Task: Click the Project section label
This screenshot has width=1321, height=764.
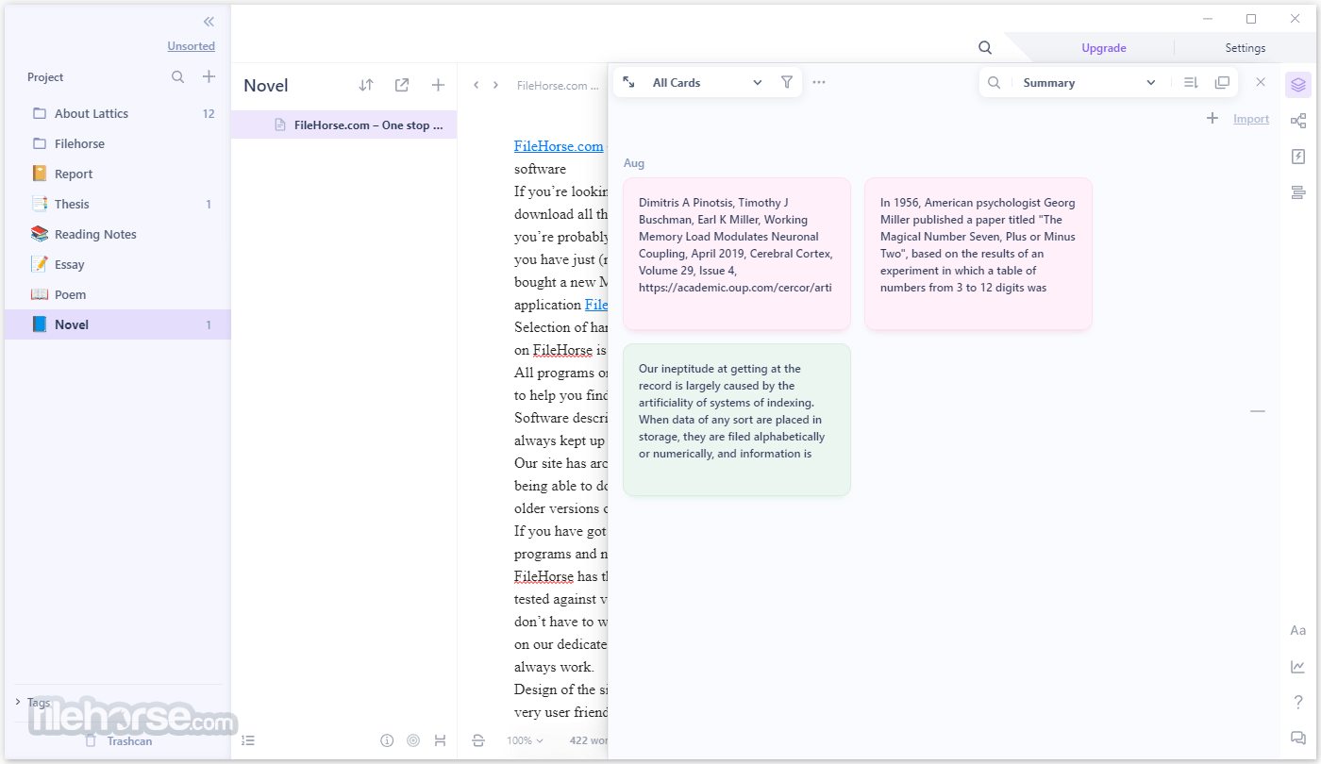Action: click(45, 77)
